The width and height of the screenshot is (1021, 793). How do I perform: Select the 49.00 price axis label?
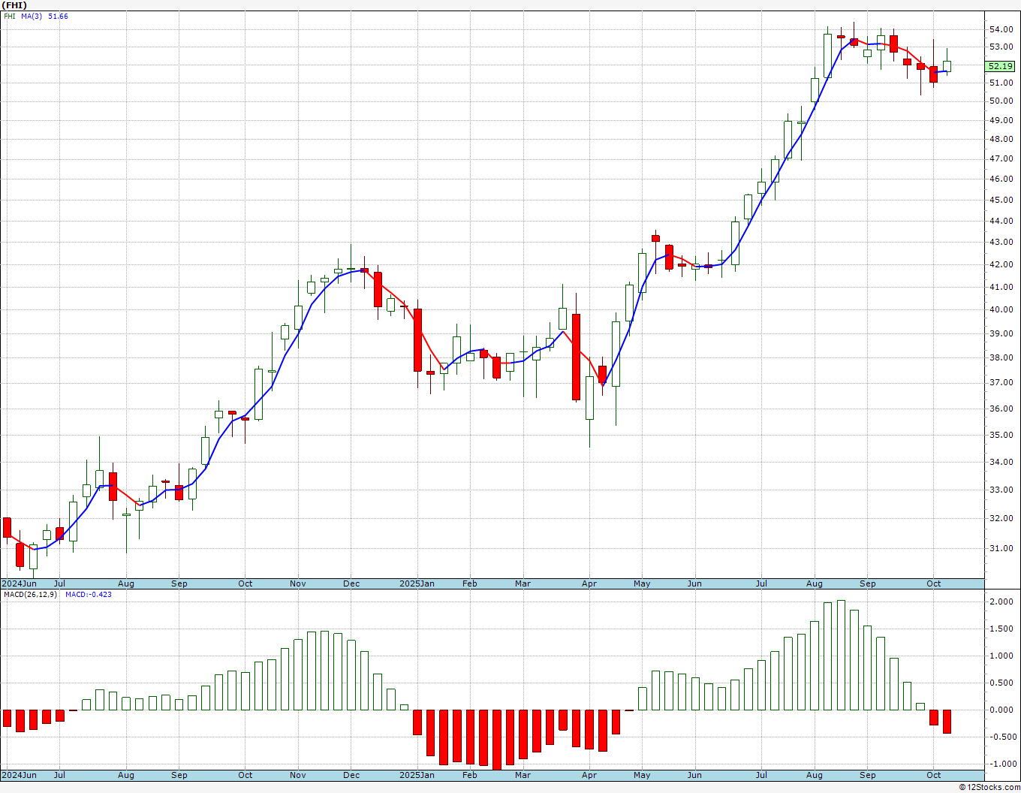1001,120
